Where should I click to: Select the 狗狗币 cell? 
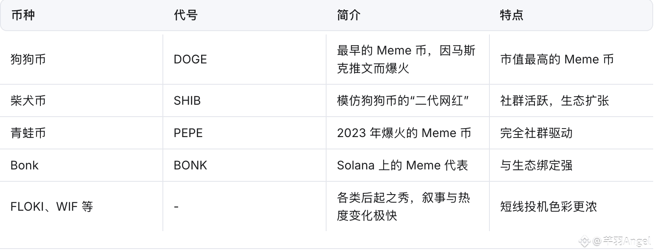tap(28, 59)
